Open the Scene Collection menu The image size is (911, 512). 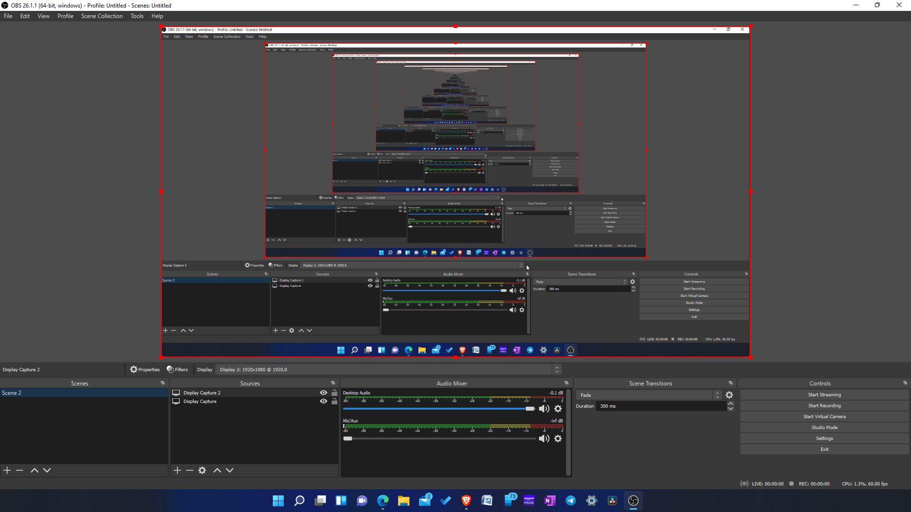coord(102,16)
